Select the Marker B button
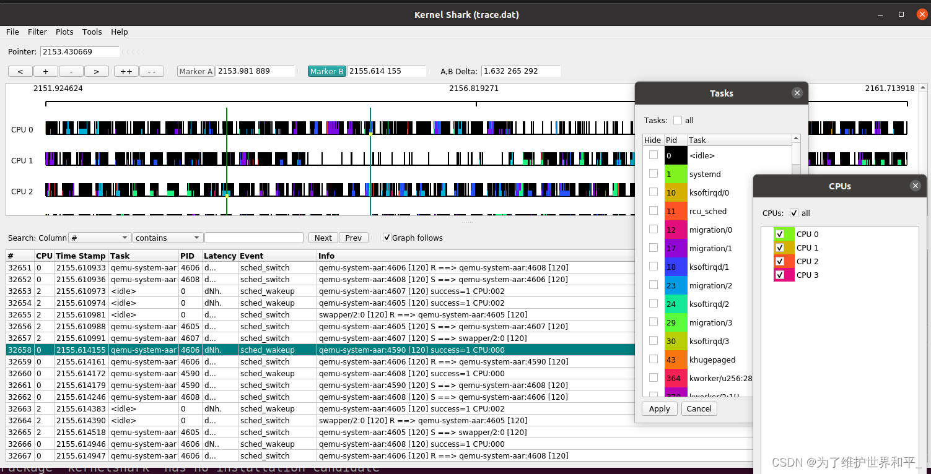This screenshot has height=474, width=931. [x=327, y=71]
